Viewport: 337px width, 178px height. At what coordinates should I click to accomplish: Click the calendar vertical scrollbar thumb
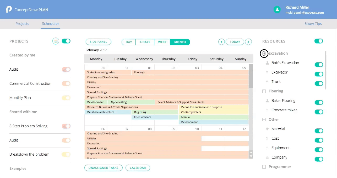coord(251,76)
